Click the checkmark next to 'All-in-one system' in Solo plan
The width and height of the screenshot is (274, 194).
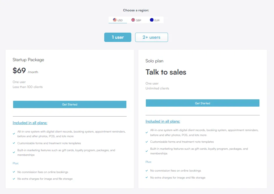click(x=147, y=132)
